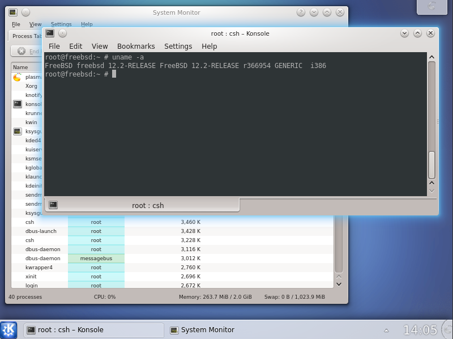Select the kwrapper4 process row

pyautogui.click(x=172, y=268)
